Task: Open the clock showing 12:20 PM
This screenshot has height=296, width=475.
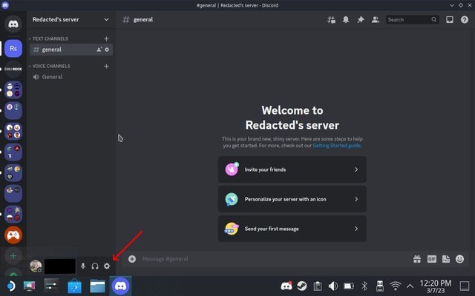Action: point(436,286)
